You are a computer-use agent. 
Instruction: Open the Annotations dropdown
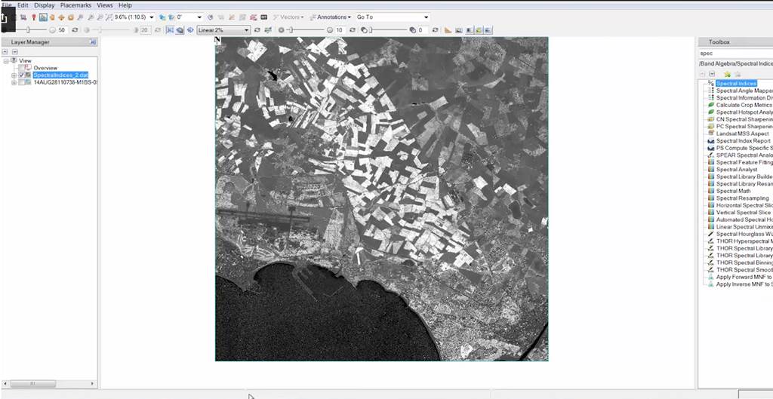click(x=331, y=17)
